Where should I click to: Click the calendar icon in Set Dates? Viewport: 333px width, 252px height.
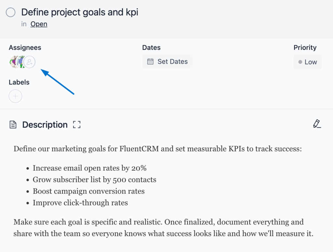[x=150, y=62]
